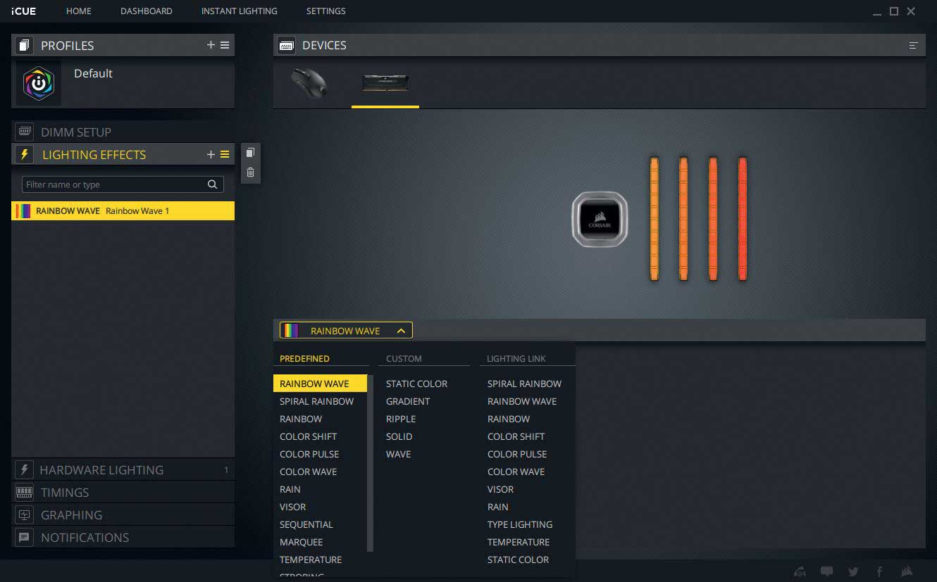This screenshot has width=937, height=582.
Task: Click the Facebook icon in footer
Action: 879,571
